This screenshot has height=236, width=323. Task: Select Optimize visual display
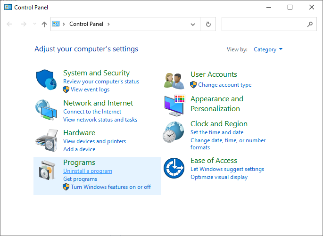(x=219, y=177)
